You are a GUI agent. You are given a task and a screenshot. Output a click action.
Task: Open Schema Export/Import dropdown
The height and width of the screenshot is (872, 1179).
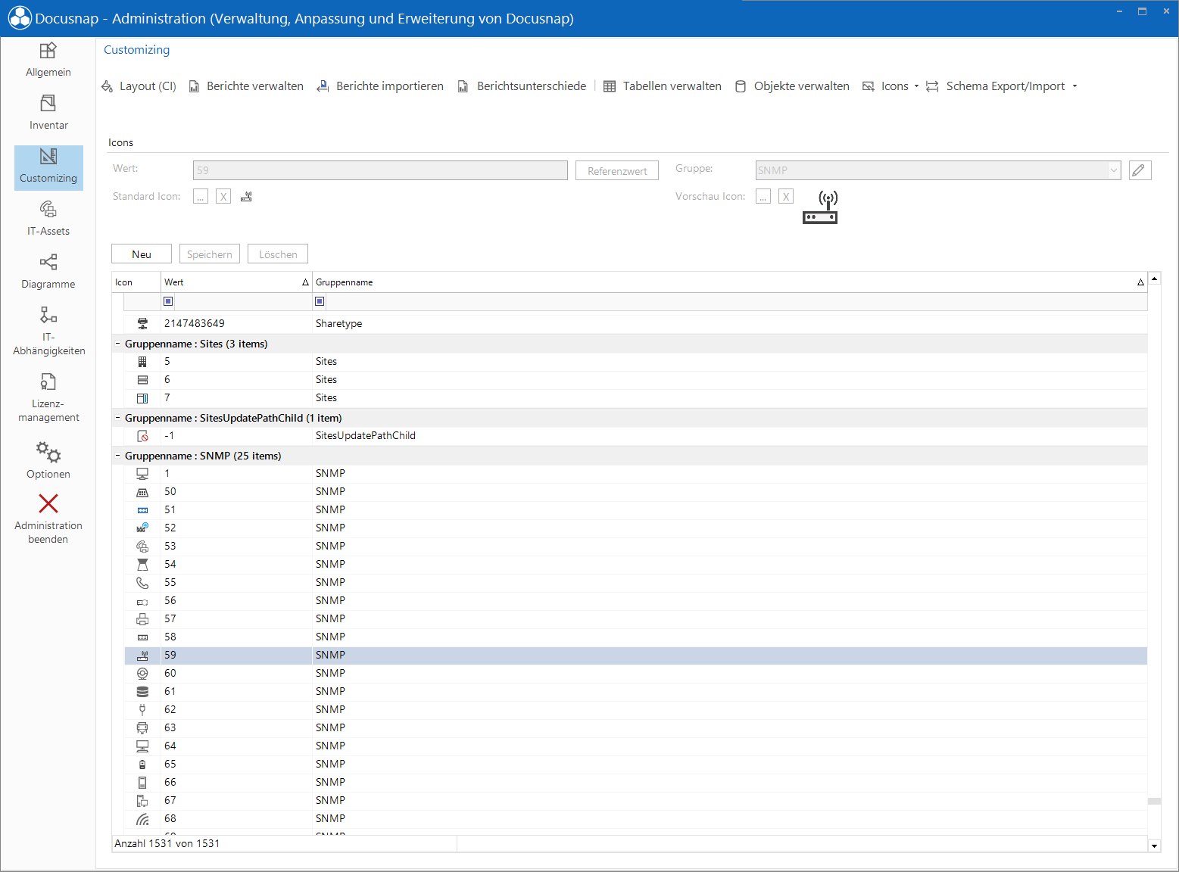click(x=1001, y=86)
